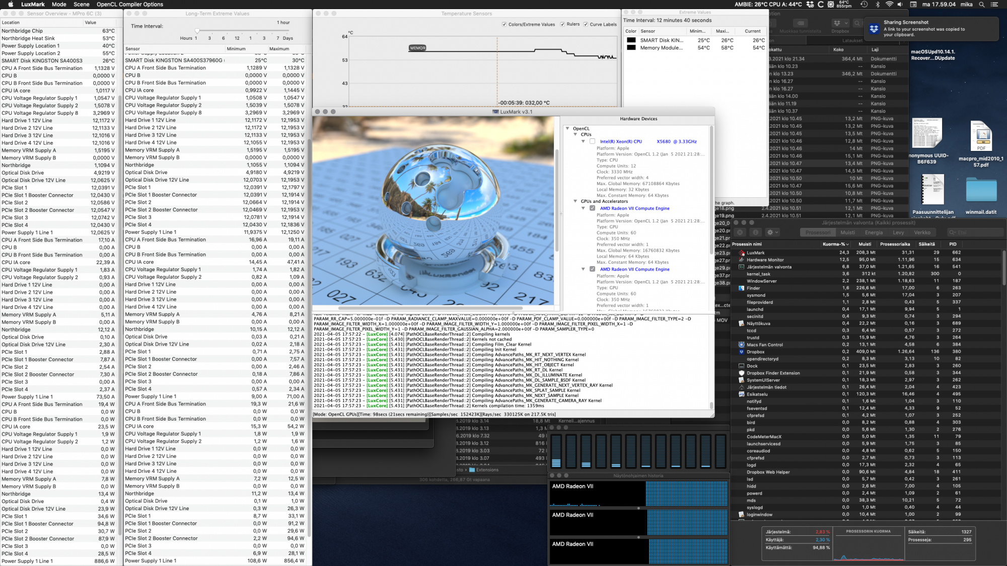Click the Sharing Screenshot notification
Screen dimensions: 1007x566
click(x=931, y=29)
